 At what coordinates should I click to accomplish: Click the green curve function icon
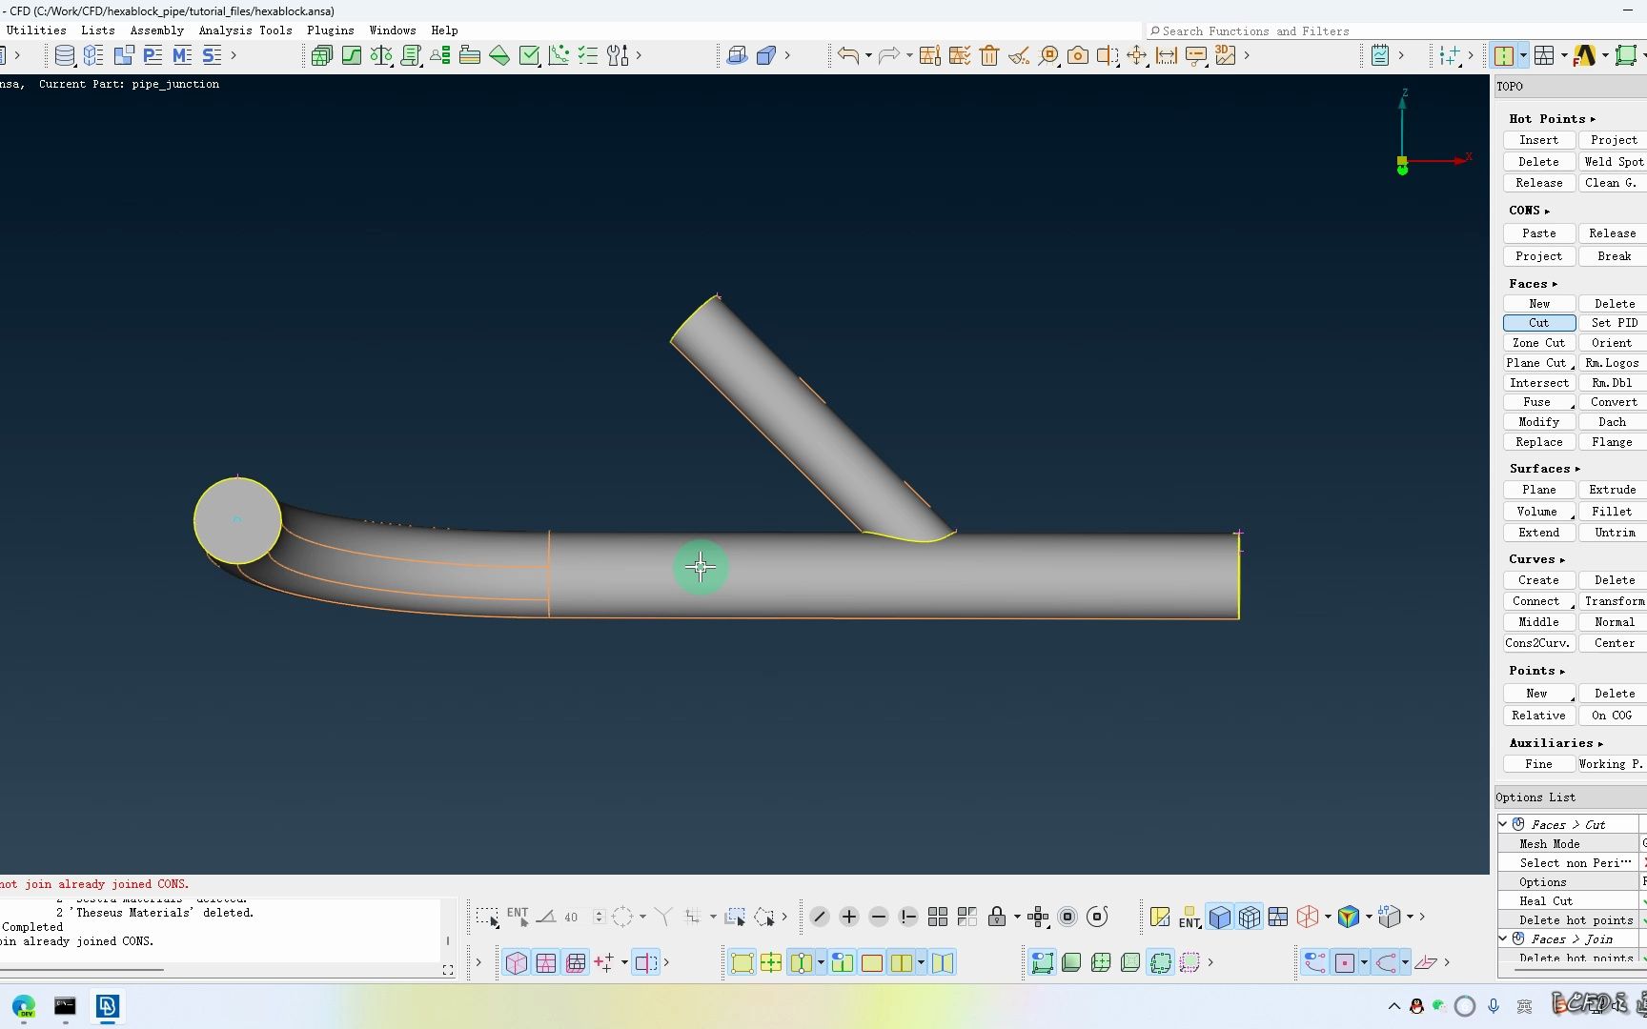click(352, 55)
